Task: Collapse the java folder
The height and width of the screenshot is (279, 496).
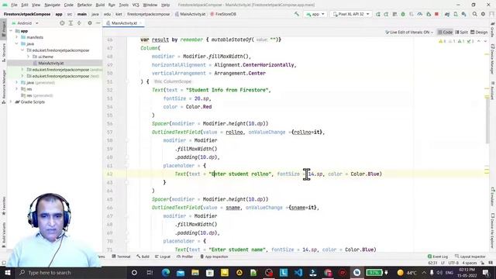Action: coord(17,43)
